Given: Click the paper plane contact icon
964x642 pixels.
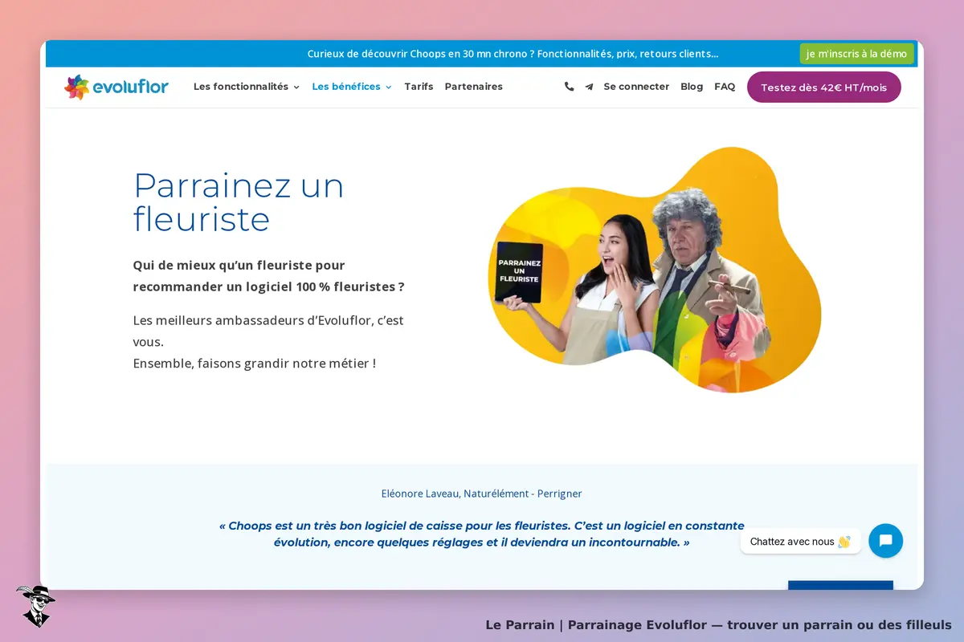Looking at the screenshot, I should (x=589, y=87).
